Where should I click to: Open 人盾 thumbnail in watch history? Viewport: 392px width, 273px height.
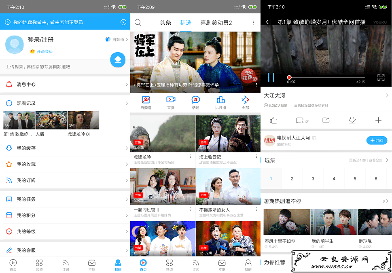pos(51,120)
